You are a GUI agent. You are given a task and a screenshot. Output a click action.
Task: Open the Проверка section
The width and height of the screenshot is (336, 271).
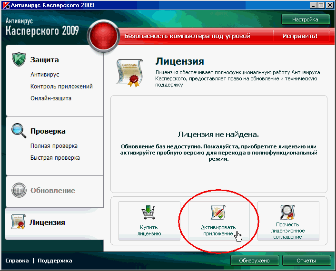(48, 131)
